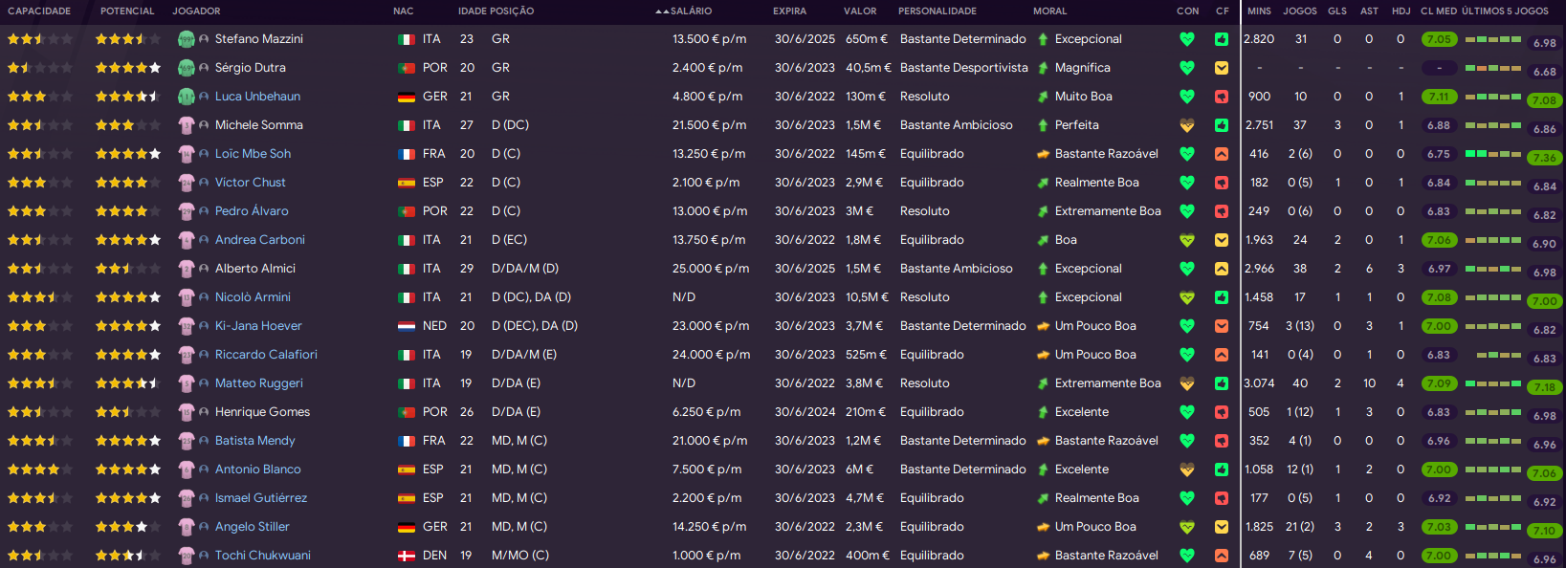Click the green match fitness icon for Stefano Mazzini
1566x568 pixels.
coord(1222,39)
